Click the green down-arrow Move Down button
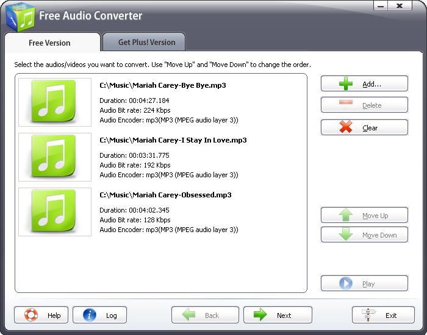 tap(364, 235)
